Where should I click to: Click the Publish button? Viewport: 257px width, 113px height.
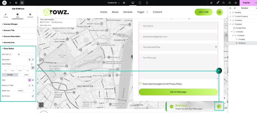pos(246,3)
